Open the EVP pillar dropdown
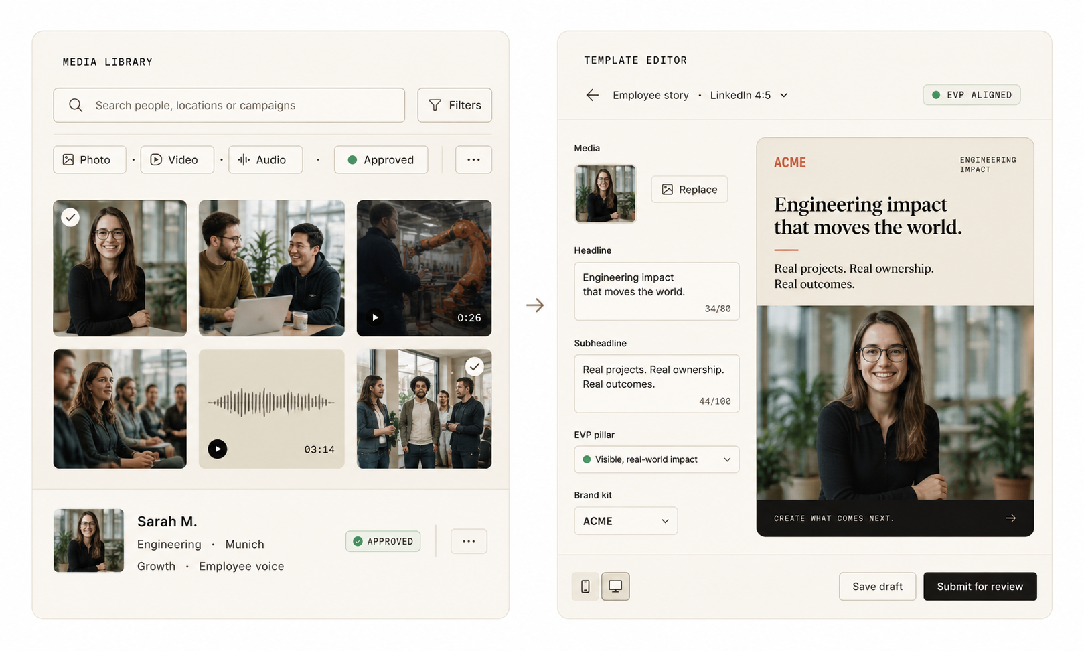This screenshot has height=651, width=1084. (x=657, y=459)
